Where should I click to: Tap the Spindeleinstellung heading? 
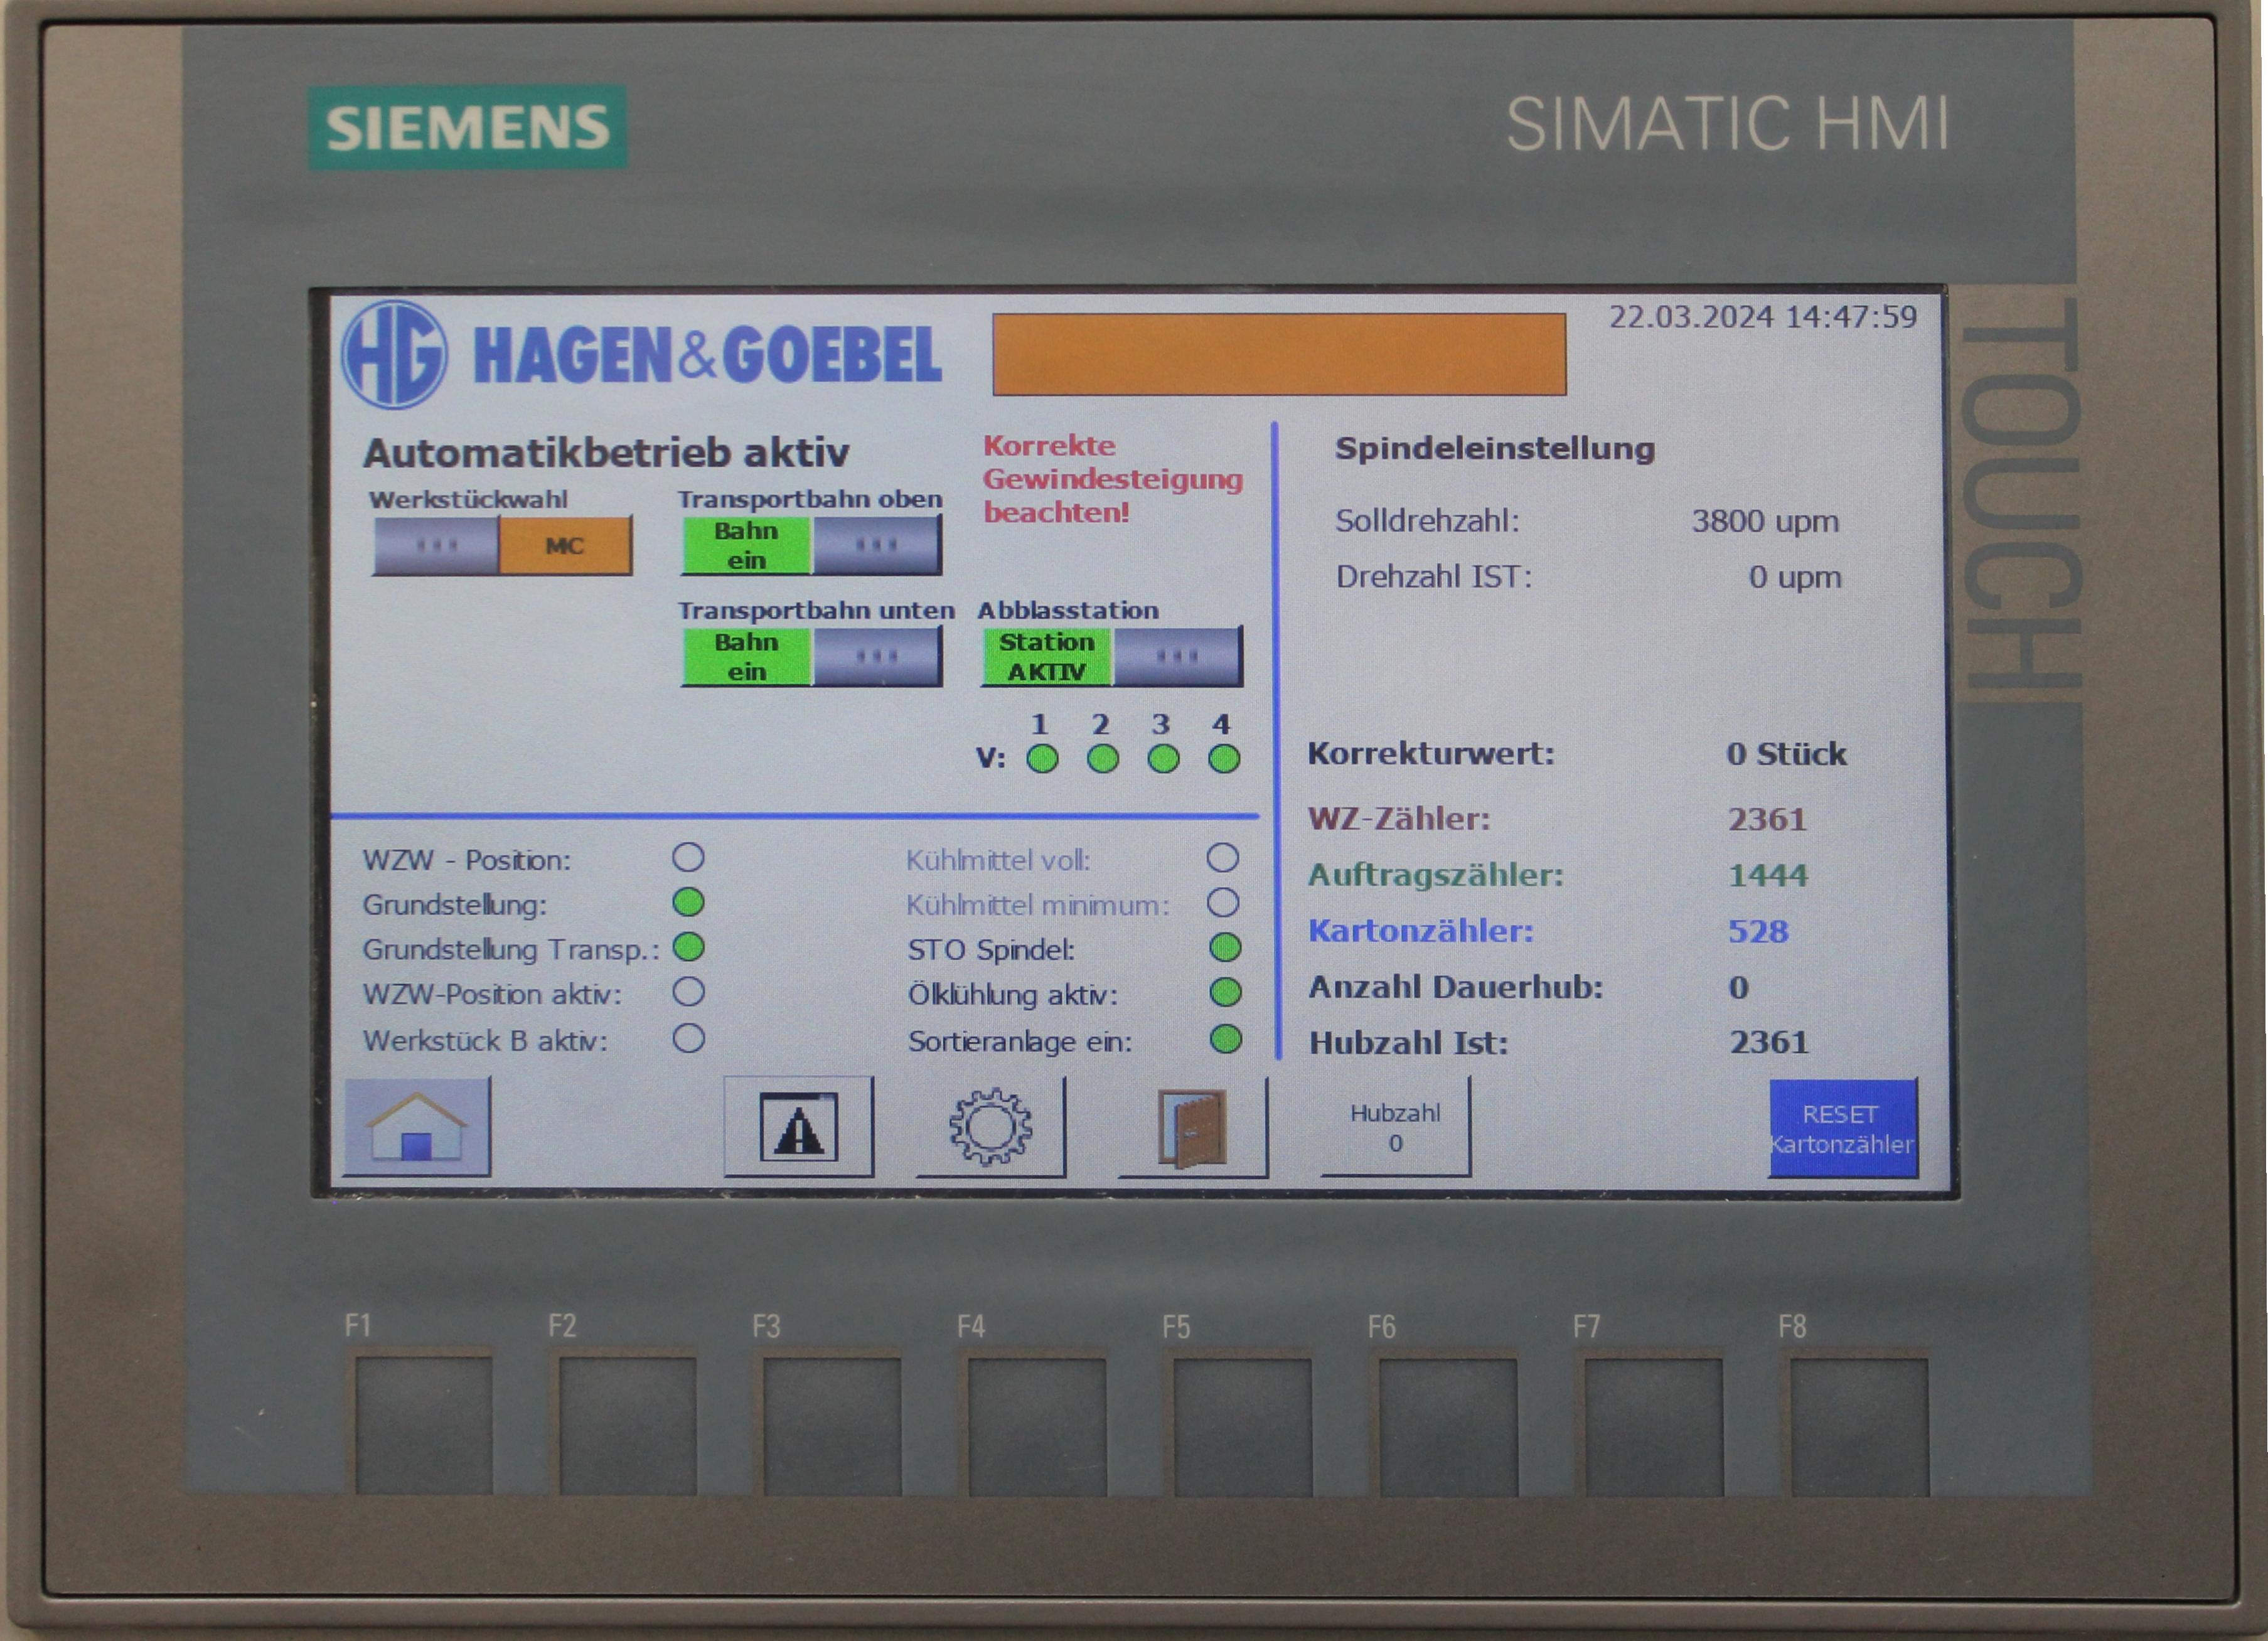pos(1495,449)
